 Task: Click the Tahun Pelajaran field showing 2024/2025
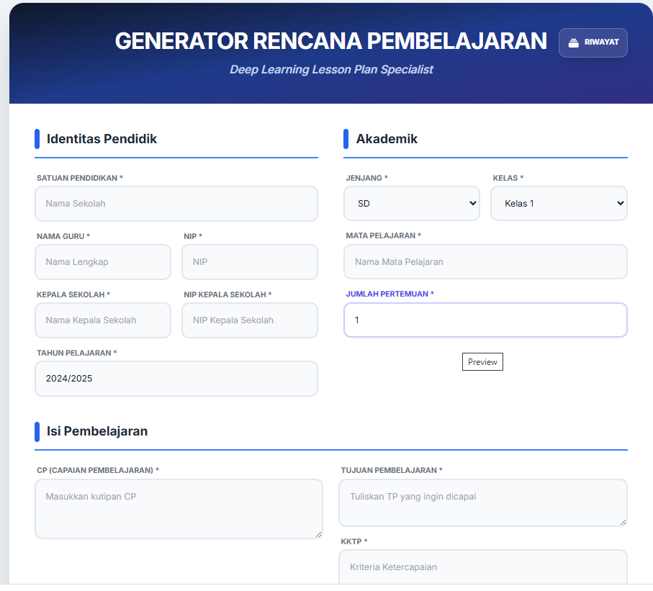(x=176, y=379)
